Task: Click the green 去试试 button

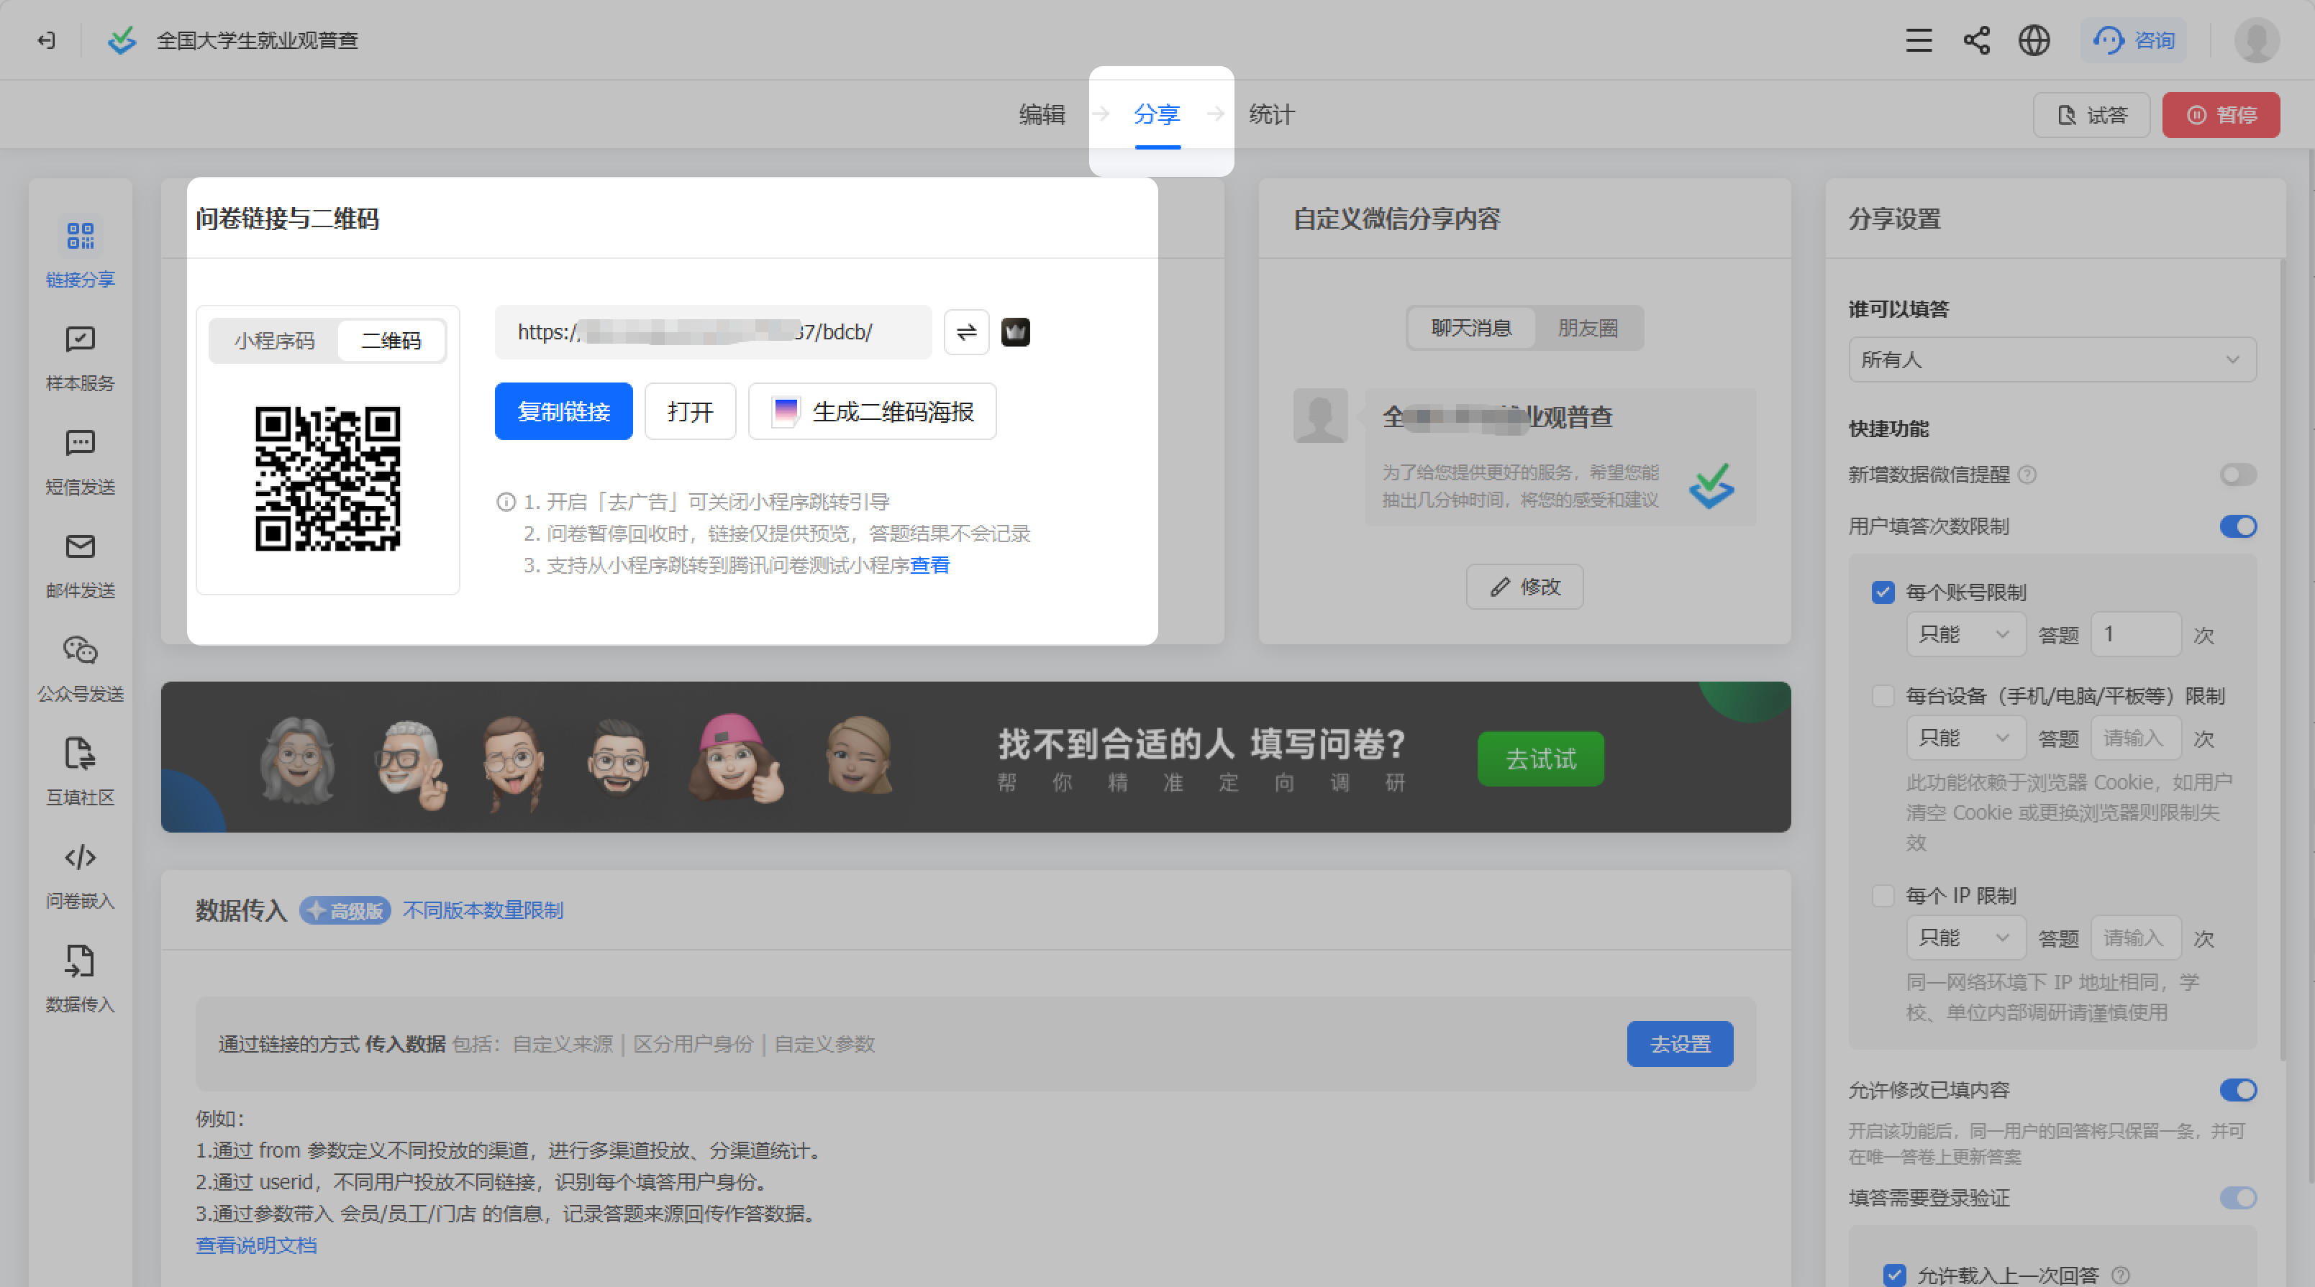Action: click(x=1540, y=759)
